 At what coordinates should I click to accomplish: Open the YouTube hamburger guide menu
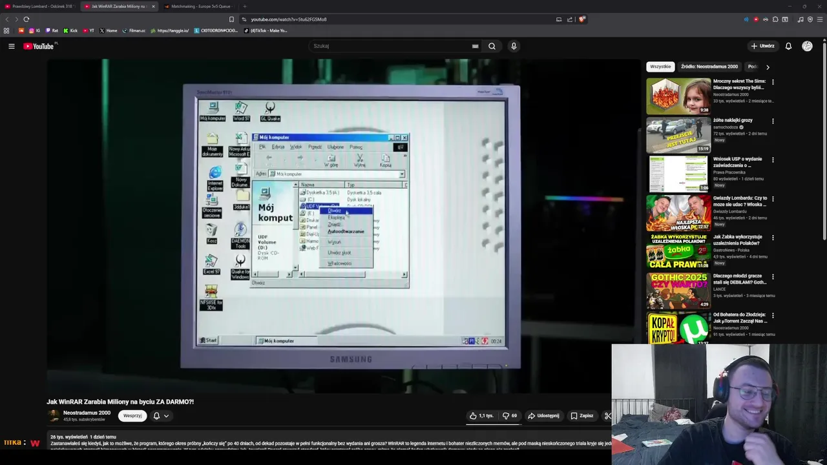[11, 46]
